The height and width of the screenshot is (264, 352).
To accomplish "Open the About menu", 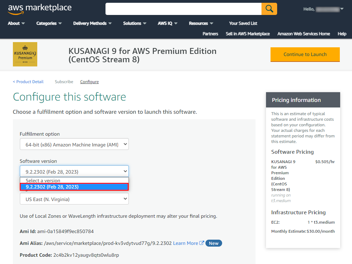I will (16, 23).
